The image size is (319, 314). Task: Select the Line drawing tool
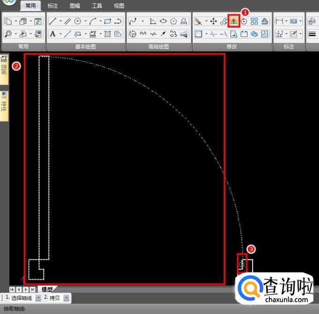[x=53, y=22]
